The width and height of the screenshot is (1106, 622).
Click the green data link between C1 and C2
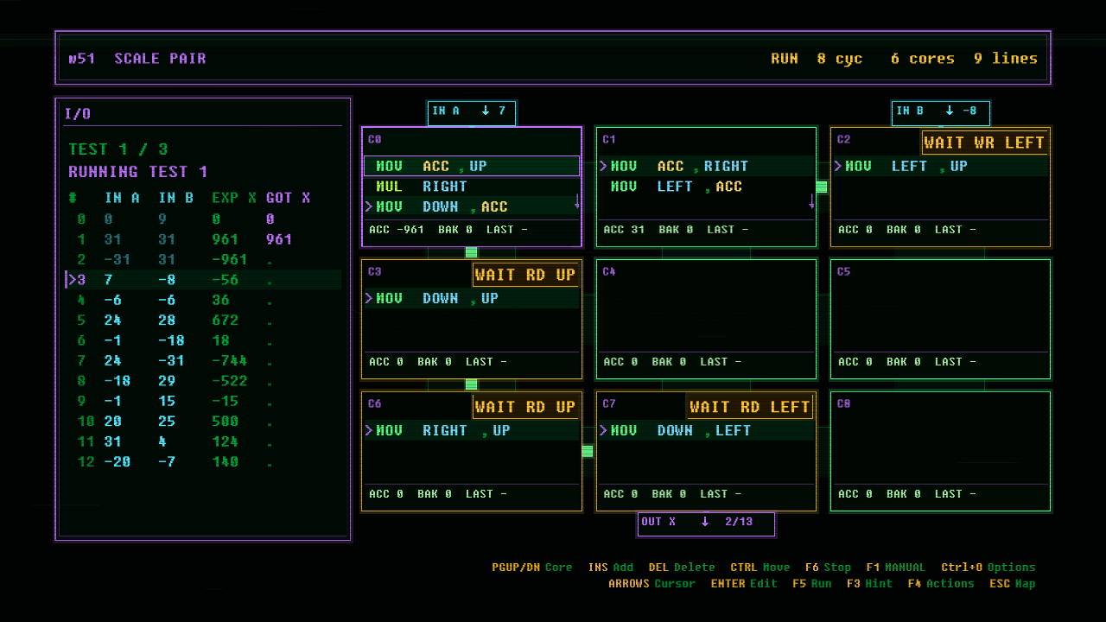[x=822, y=187]
